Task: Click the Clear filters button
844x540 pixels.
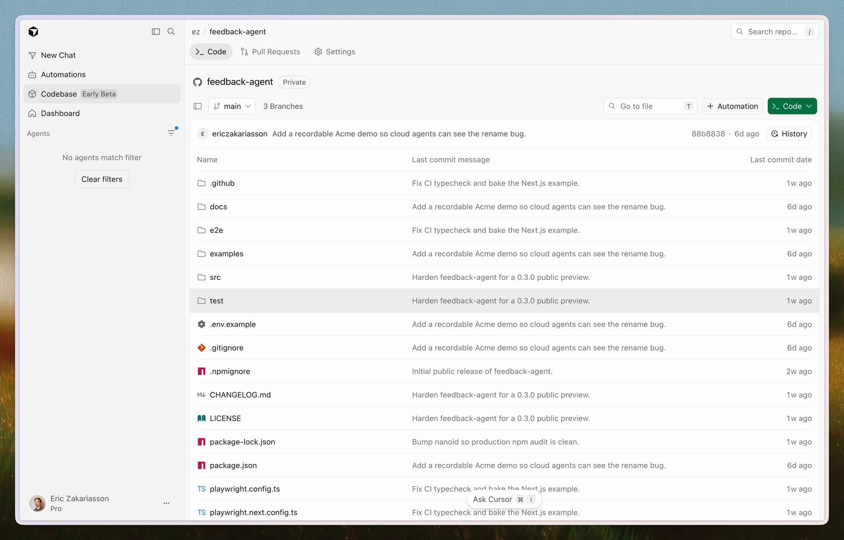Action: click(102, 179)
